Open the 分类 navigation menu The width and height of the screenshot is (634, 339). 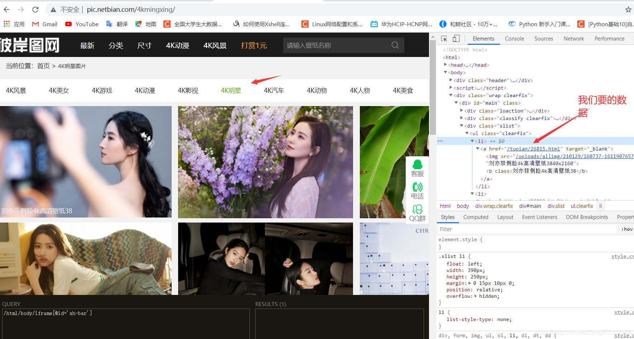coord(116,46)
